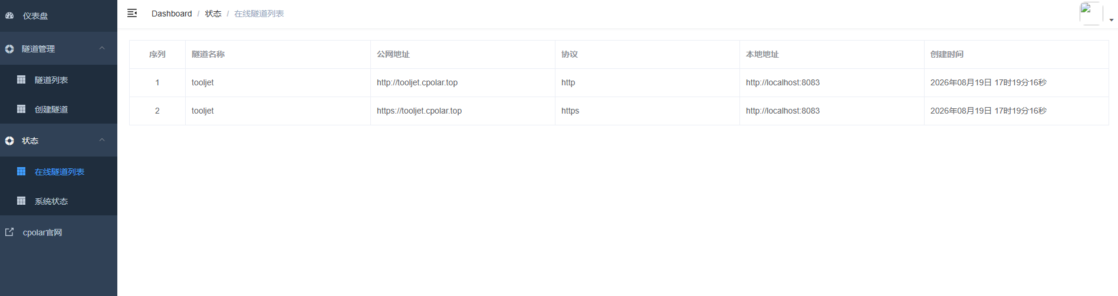Image resolution: width=1118 pixels, height=296 pixels.
Task: Click the plus icon beside 状态
Action: tap(9, 141)
